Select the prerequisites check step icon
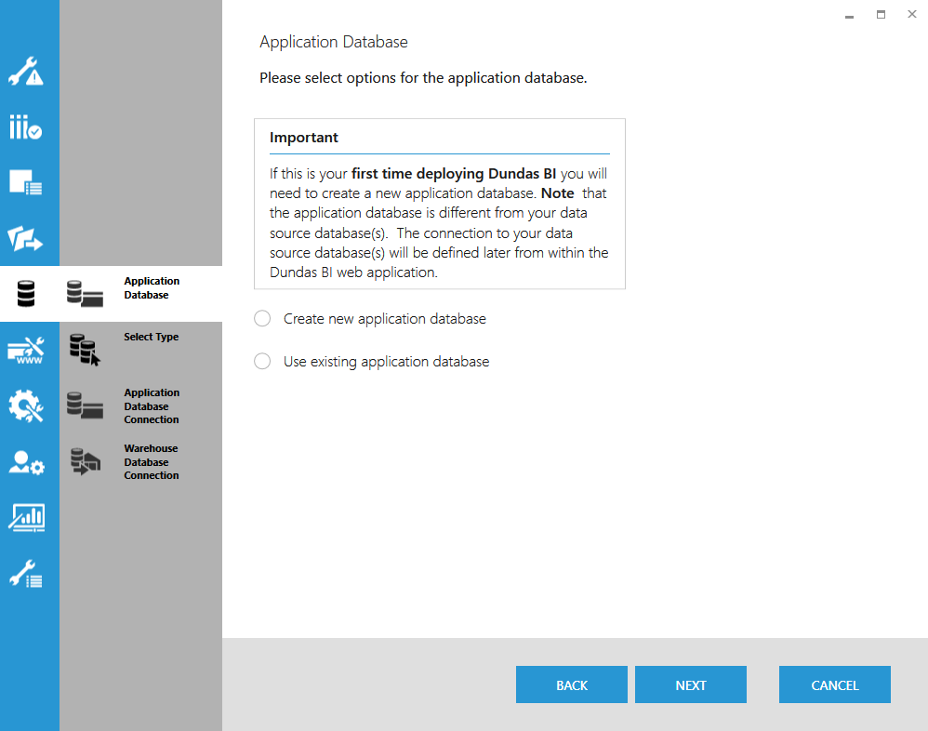Screen dimensions: 928x731 (25, 126)
